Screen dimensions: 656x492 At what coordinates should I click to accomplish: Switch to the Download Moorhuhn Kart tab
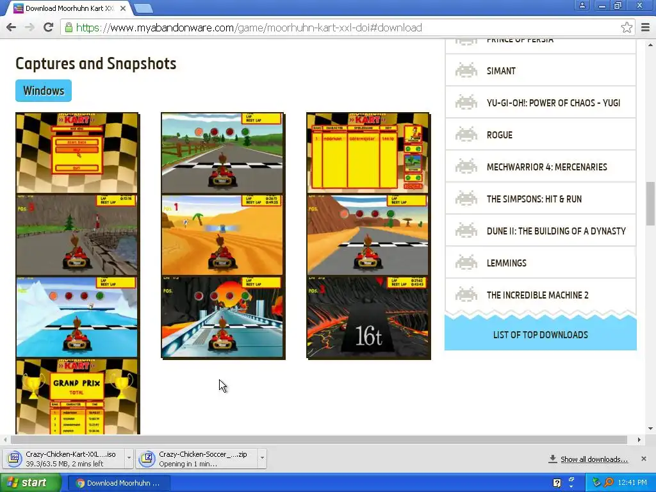point(69,8)
